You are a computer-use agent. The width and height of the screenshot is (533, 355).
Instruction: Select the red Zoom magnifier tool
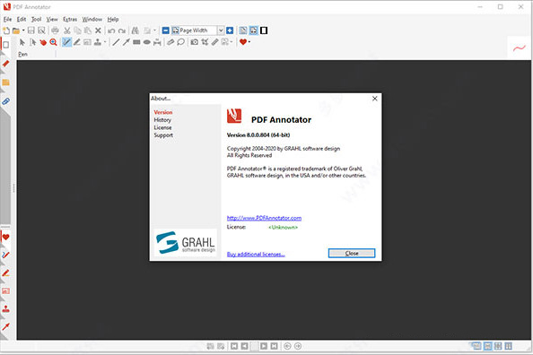click(53, 42)
